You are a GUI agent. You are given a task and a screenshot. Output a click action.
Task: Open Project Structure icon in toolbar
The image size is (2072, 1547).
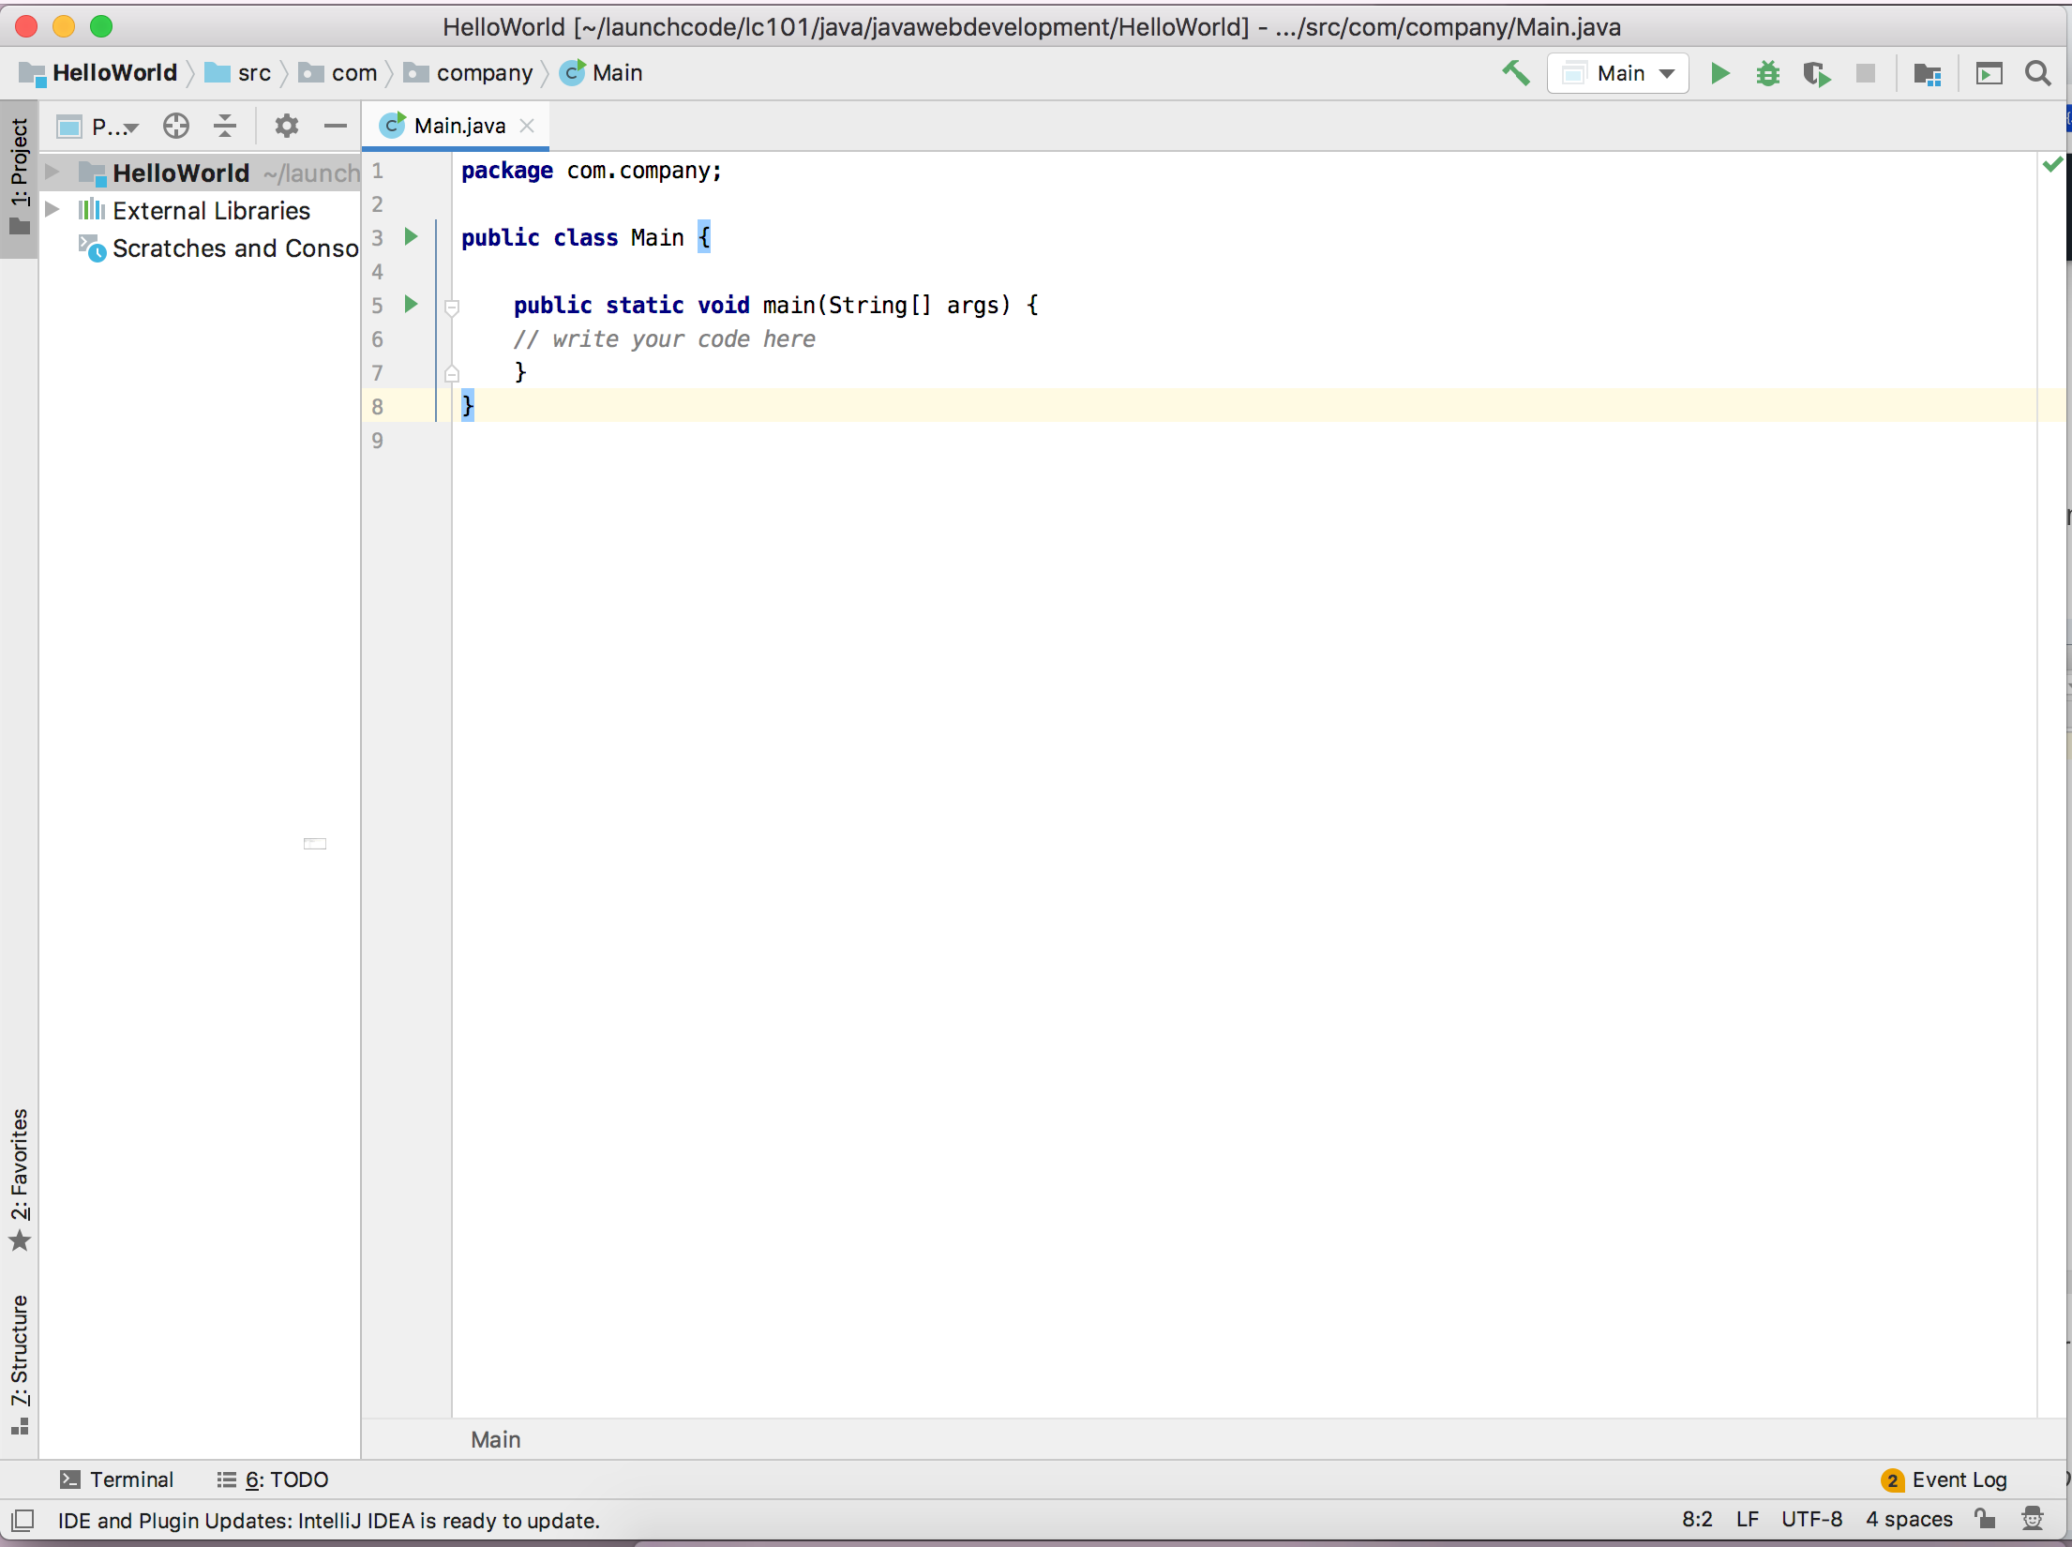click(1928, 73)
